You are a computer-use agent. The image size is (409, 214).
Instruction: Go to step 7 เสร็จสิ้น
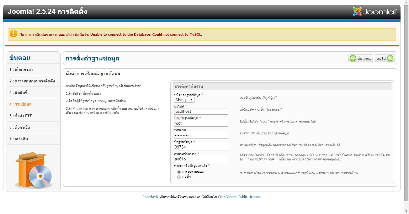[34, 139]
